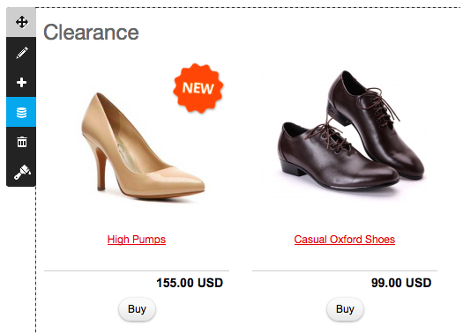Click the Clearance heading text

91,33
